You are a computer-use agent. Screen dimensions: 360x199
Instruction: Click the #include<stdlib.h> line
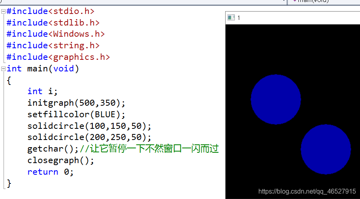pos(53,23)
